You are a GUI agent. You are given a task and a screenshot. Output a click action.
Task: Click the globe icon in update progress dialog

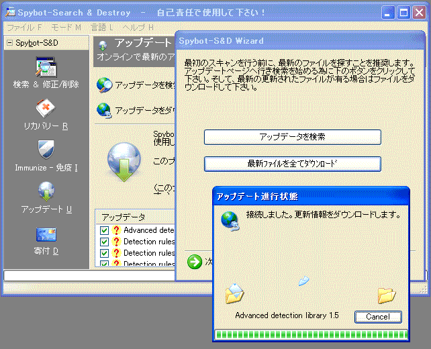tap(230, 221)
